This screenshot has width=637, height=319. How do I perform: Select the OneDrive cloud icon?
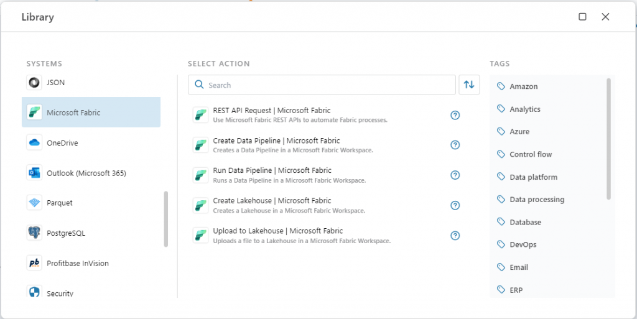pos(34,143)
